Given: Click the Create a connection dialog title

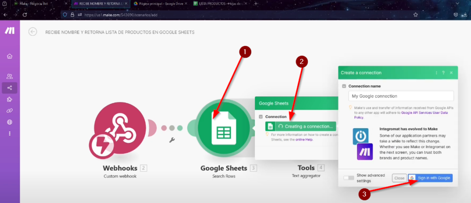Looking at the screenshot, I should click(361, 73).
